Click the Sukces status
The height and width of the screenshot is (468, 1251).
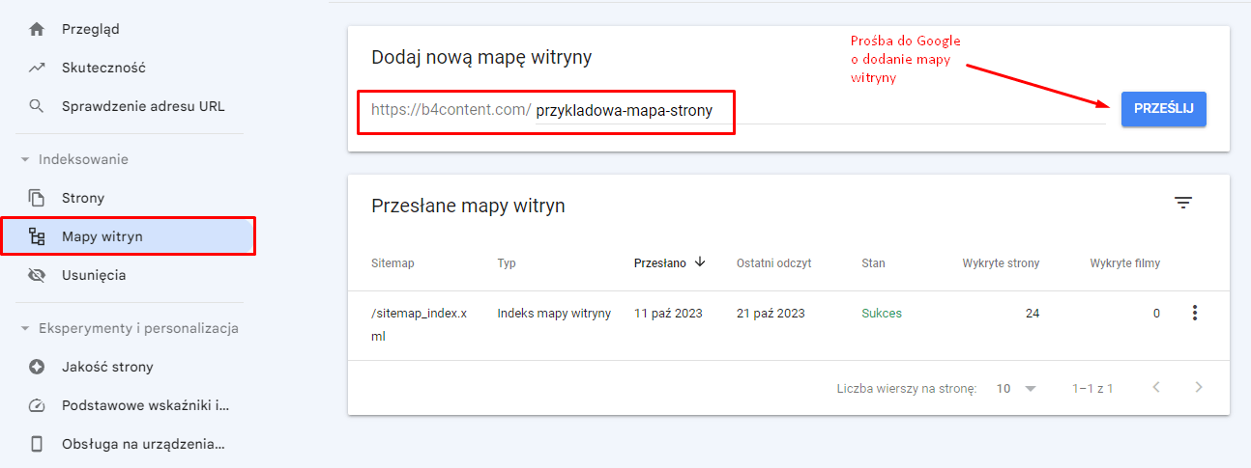pyautogui.click(x=882, y=314)
